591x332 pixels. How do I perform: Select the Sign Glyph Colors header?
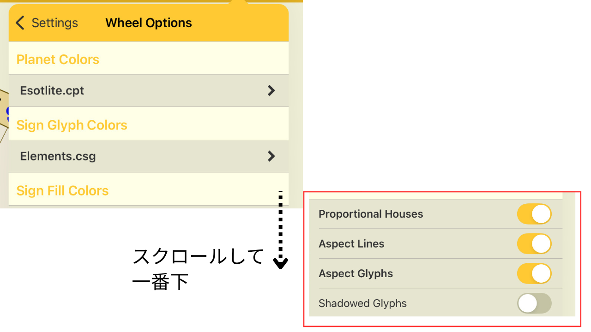click(x=72, y=125)
